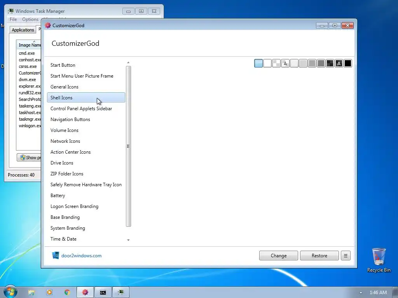Open Logon Screen Branding category
Screen dimensions: 398x298
click(x=86, y=206)
